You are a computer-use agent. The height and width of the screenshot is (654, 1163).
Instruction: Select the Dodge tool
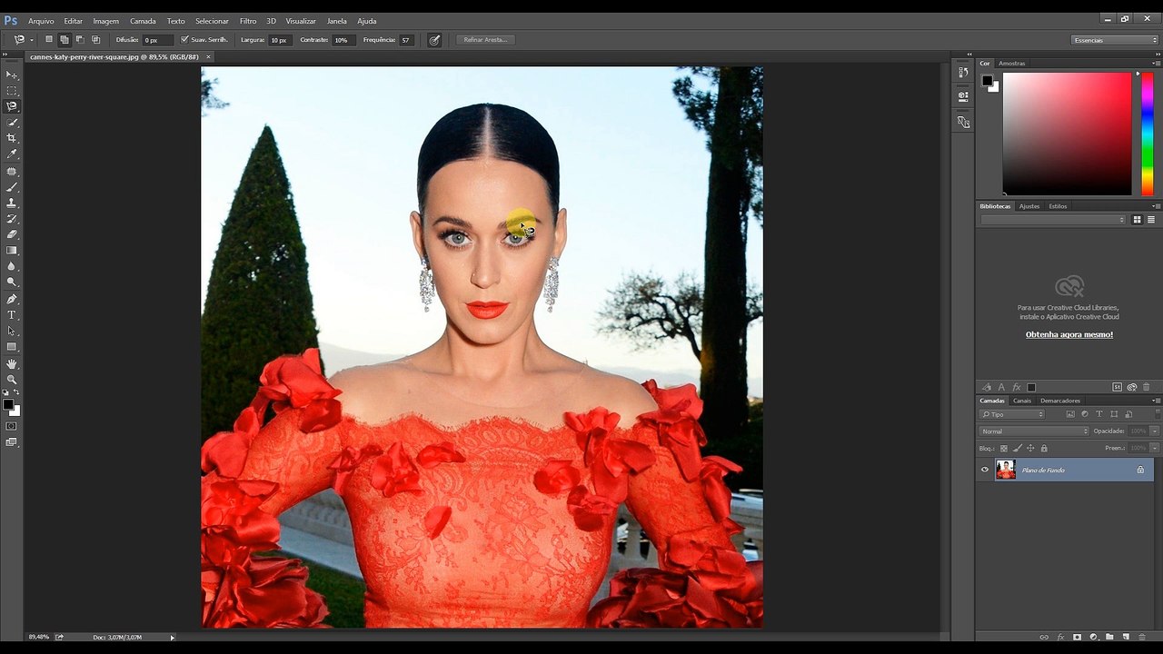12,282
